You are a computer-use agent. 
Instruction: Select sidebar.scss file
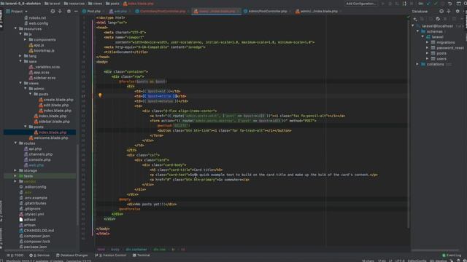click(x=42, y=78)
